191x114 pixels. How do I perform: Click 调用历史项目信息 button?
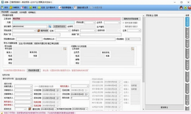tap(131, 19)
